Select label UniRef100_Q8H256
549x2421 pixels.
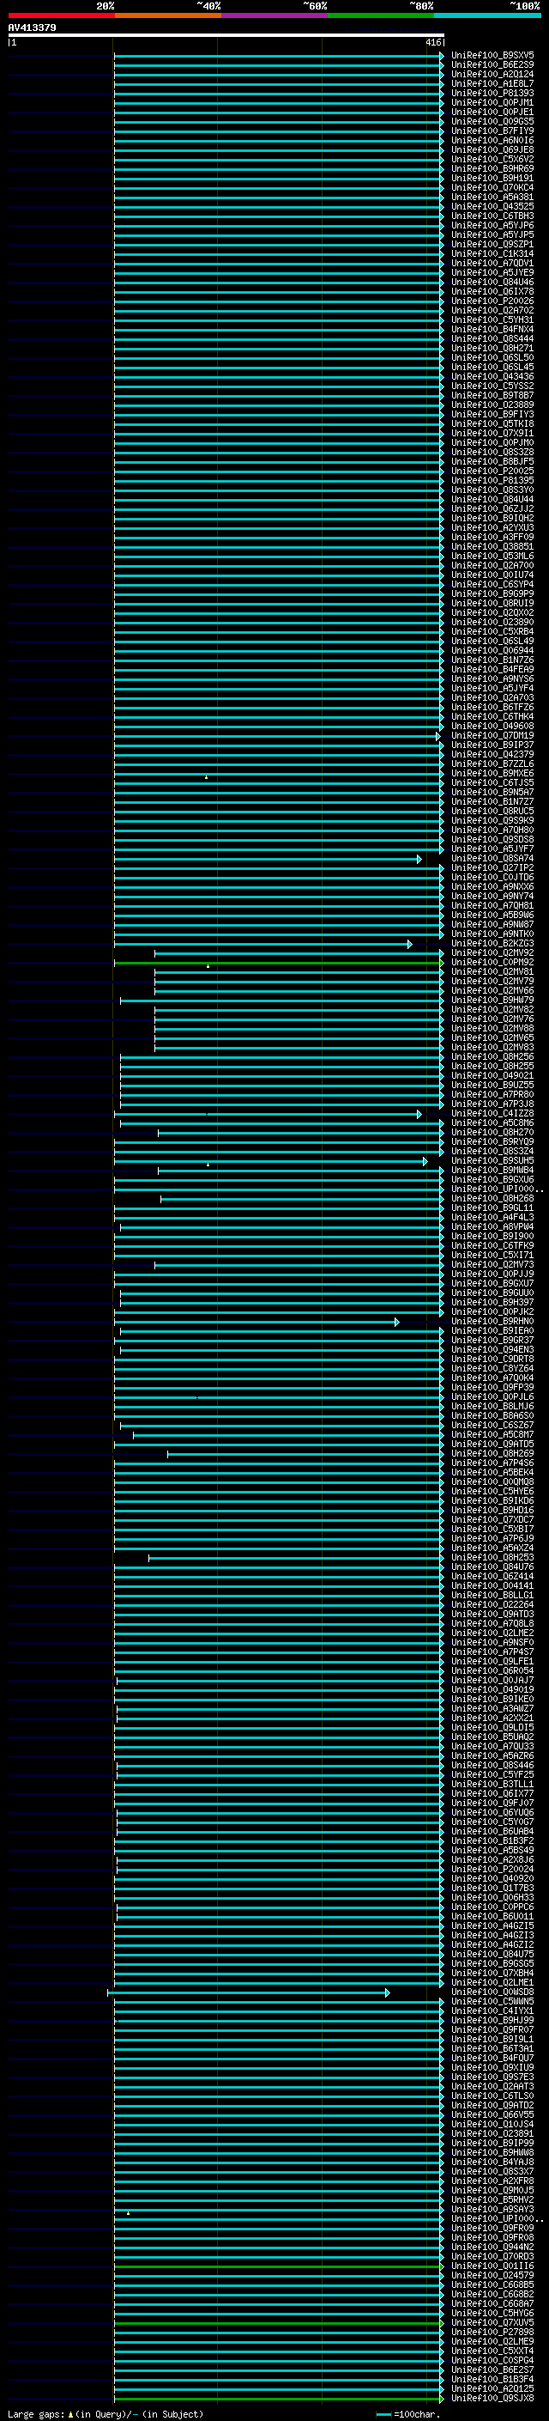[x=492, y=1057]
